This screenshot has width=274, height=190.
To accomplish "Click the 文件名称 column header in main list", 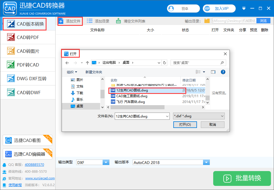I will pyautogui.click(x=97, y=30).
